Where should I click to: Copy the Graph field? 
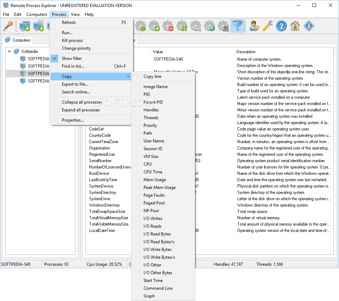click(163, 296)
